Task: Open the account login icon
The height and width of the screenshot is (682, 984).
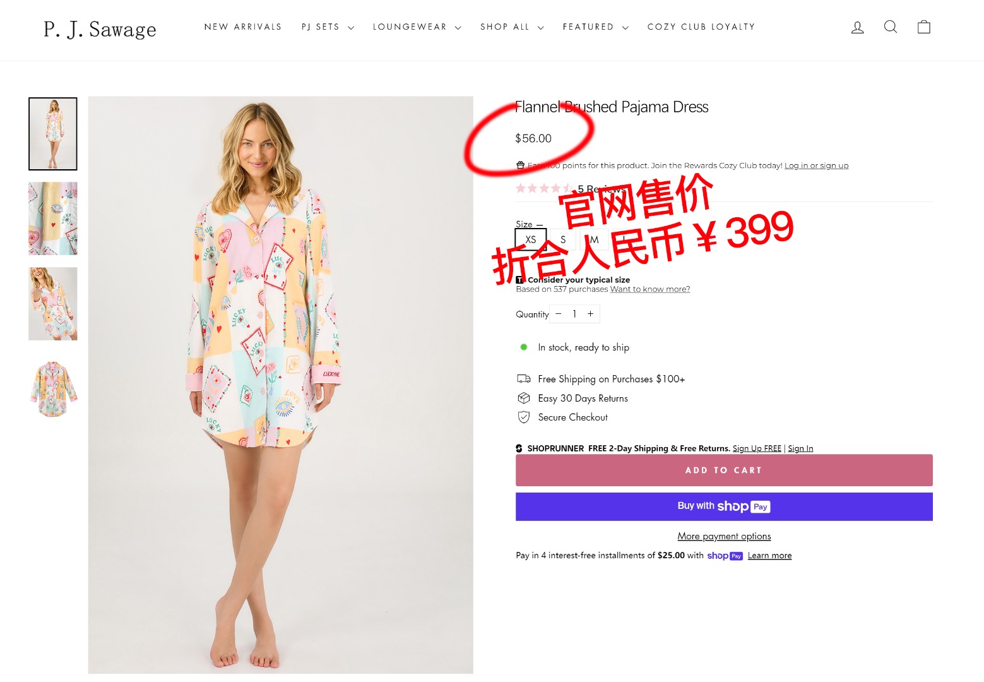Action: pyautogui.click(x=857, y=27)
